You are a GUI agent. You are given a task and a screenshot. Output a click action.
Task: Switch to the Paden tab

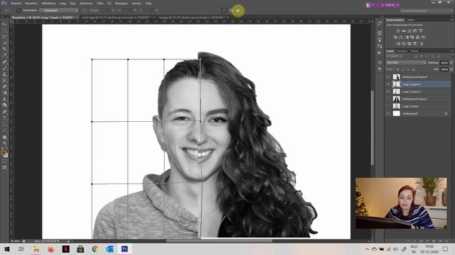click(x=414, y=51)
